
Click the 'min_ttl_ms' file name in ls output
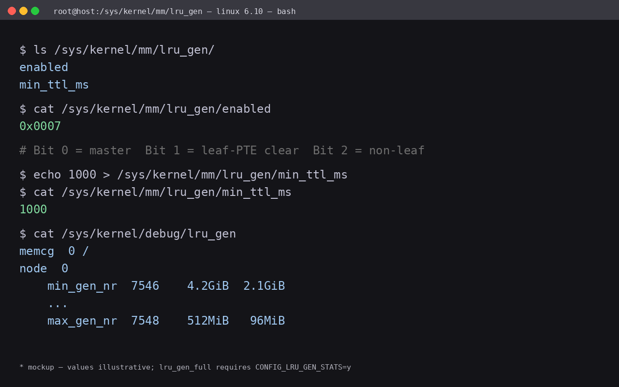tap(54, 85)
